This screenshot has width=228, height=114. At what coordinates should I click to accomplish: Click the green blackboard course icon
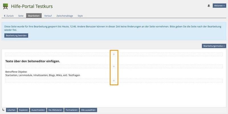[5, 6]
